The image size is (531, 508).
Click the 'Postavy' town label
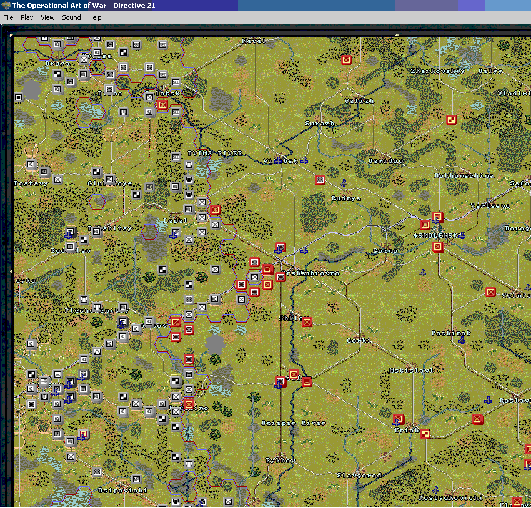tap(31, 183)
